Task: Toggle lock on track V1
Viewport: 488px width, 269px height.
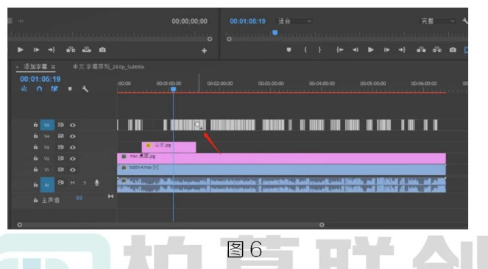Action: click(35, 170)
